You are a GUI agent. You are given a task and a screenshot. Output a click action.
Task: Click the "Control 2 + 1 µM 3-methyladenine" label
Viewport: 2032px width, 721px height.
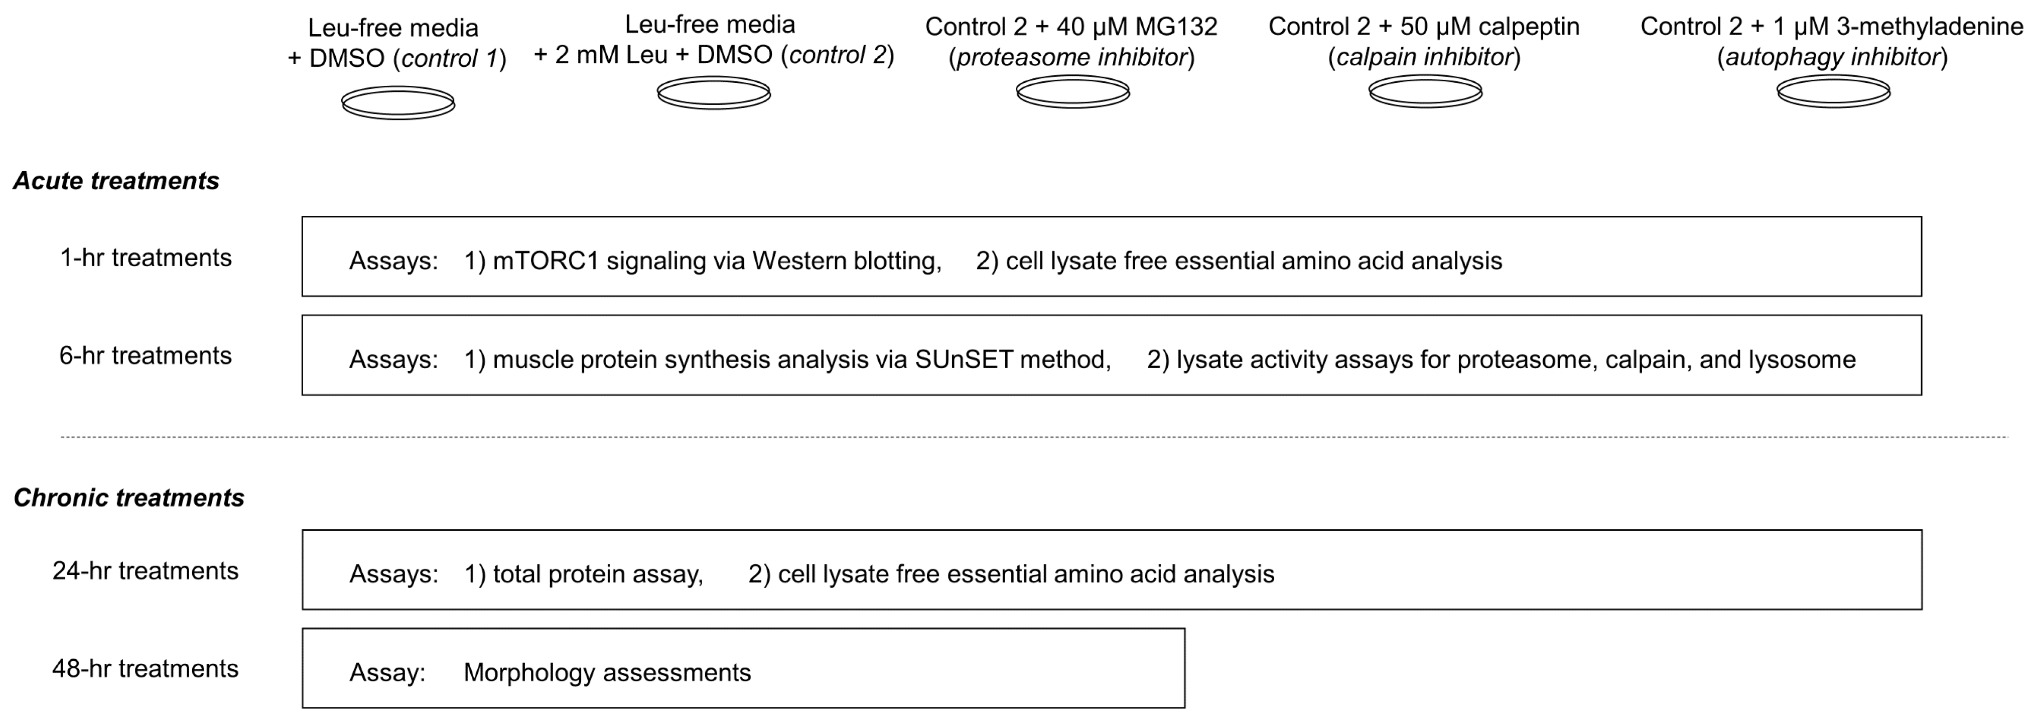click(1832, 27)
